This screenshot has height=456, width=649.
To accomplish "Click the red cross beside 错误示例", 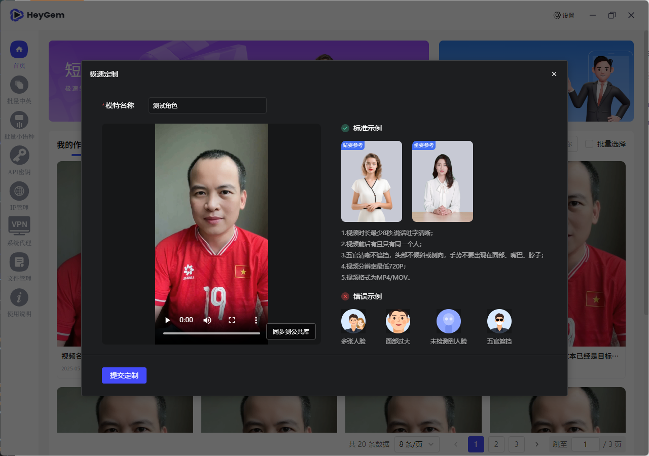I will (x=345, y=296).
